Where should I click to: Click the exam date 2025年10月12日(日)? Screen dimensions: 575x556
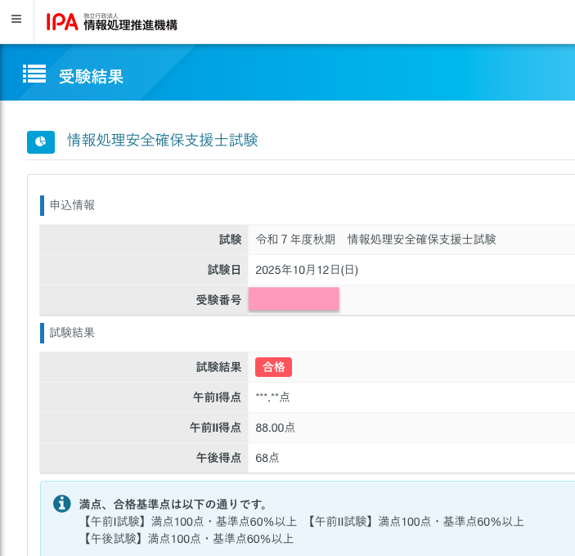(x=307, y=270)
